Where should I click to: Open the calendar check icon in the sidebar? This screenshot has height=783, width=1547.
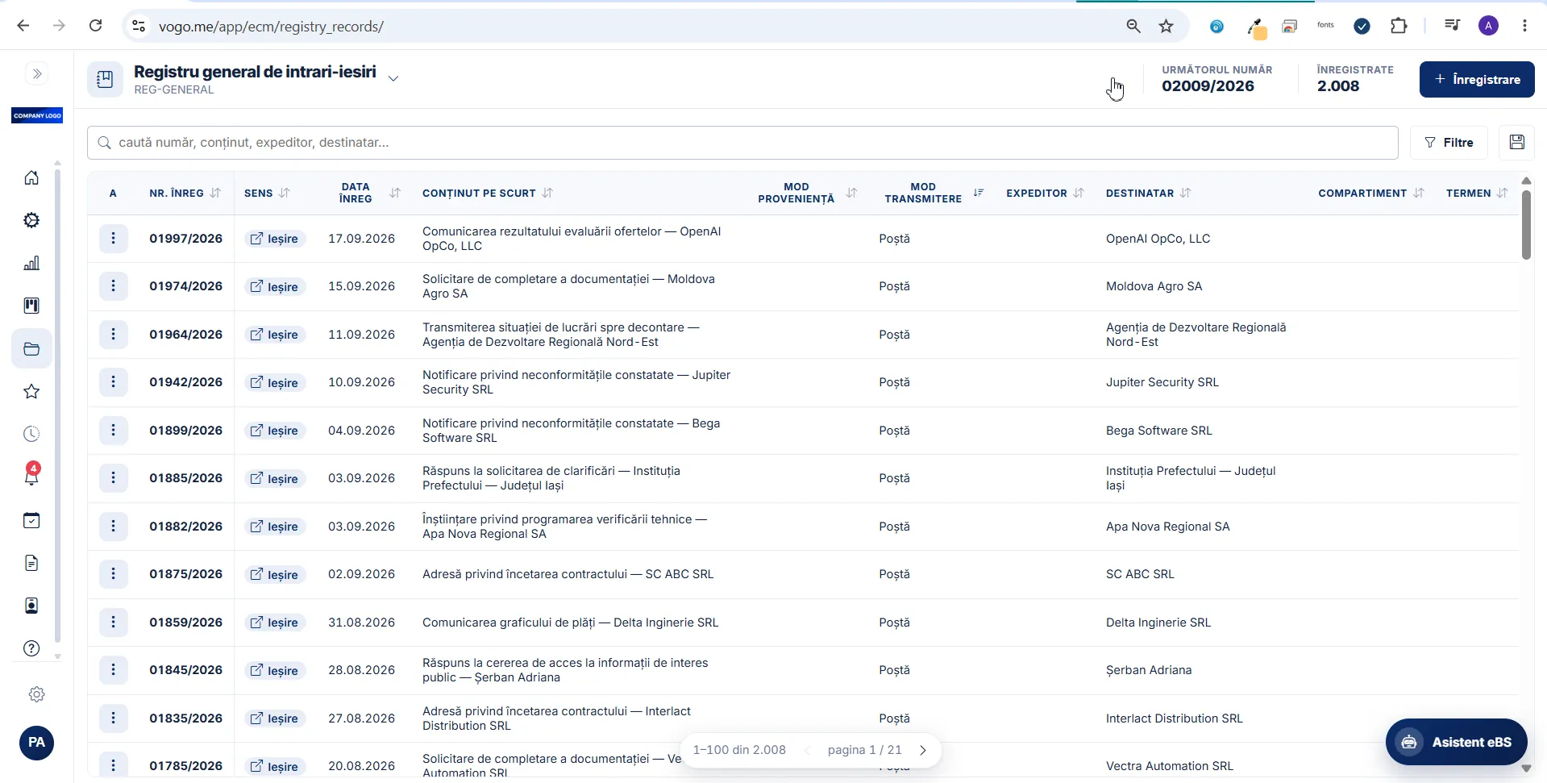[x=31, y=520]
